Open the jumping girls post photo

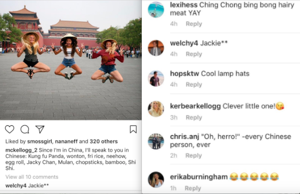tap(71, 60)
